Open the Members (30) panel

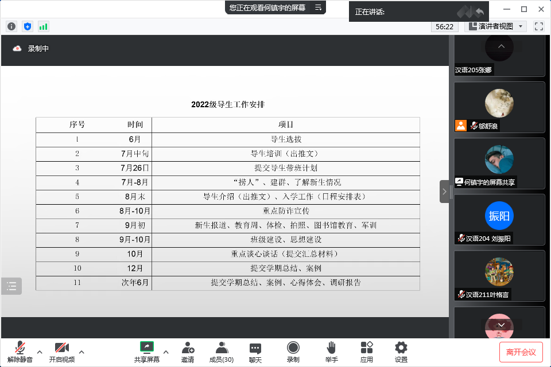(x=221, y=351)
